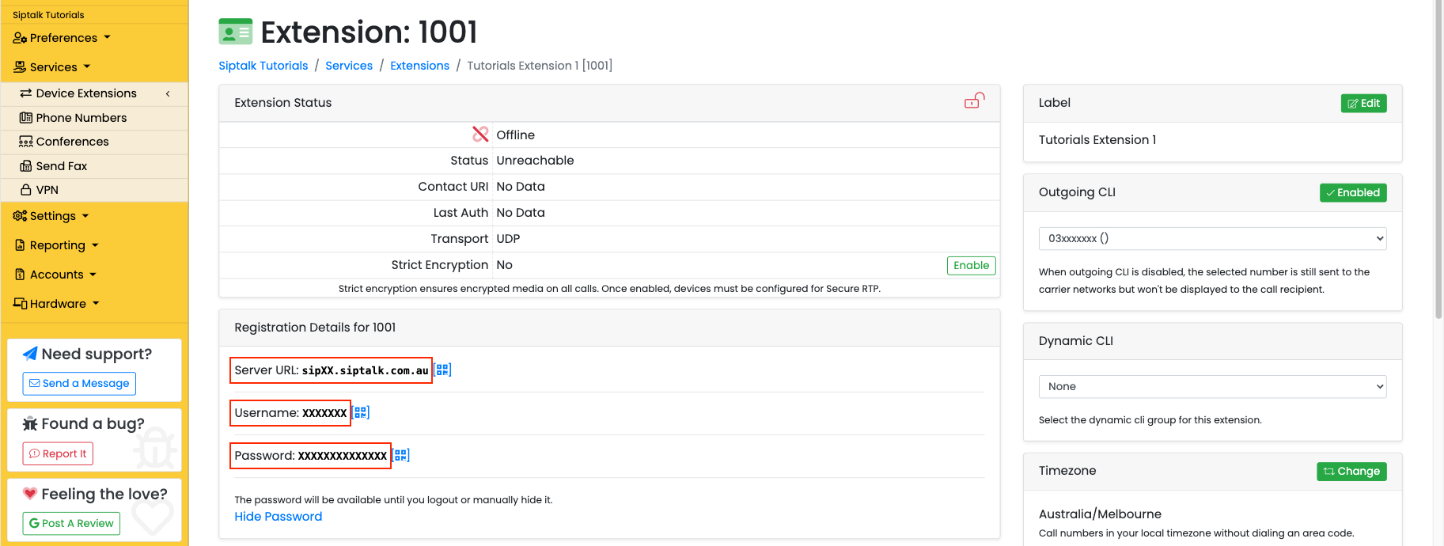Image resolution: width=1444 pixels, height=546 pixels.
Task: Click Send a Message button
Action: point(79,383)
